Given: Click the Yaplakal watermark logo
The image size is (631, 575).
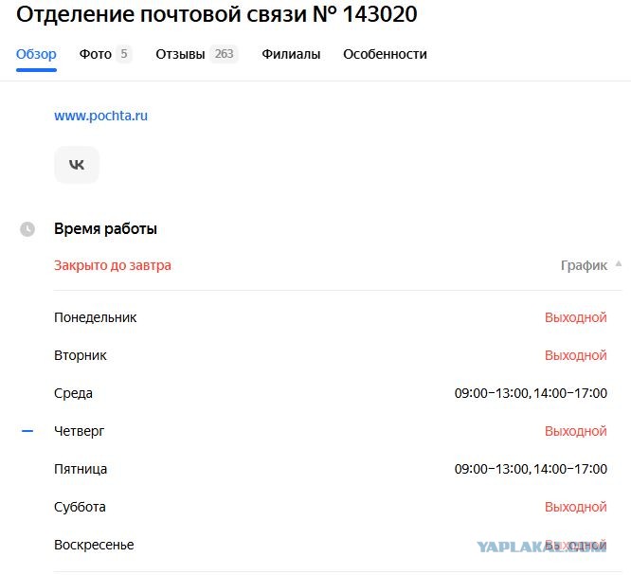Looking at the screenshot, I should 541,547.
